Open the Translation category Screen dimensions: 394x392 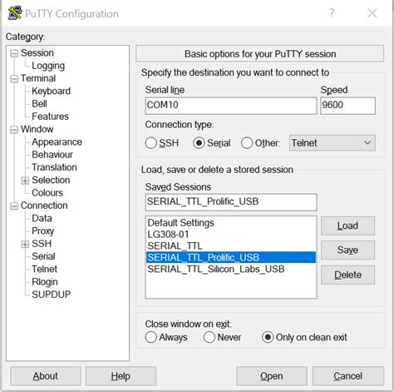tap(54, 167)
